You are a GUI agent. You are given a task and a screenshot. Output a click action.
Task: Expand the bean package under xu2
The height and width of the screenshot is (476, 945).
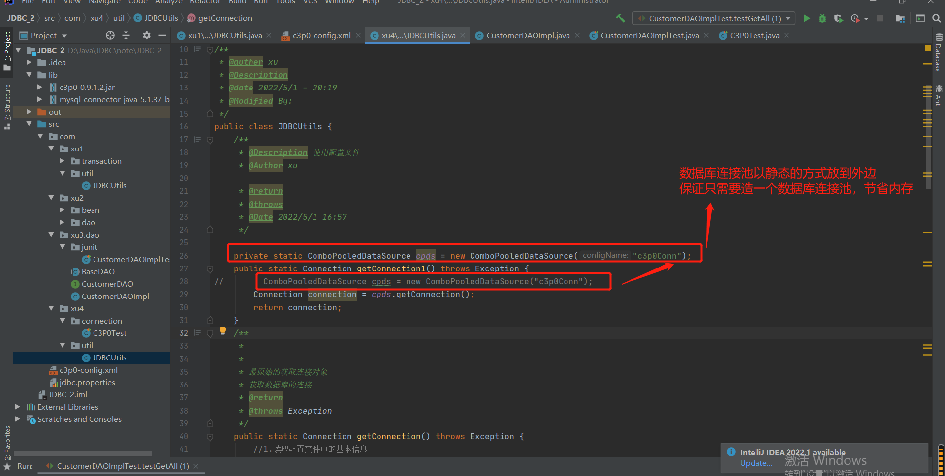[x=62, y=210]
